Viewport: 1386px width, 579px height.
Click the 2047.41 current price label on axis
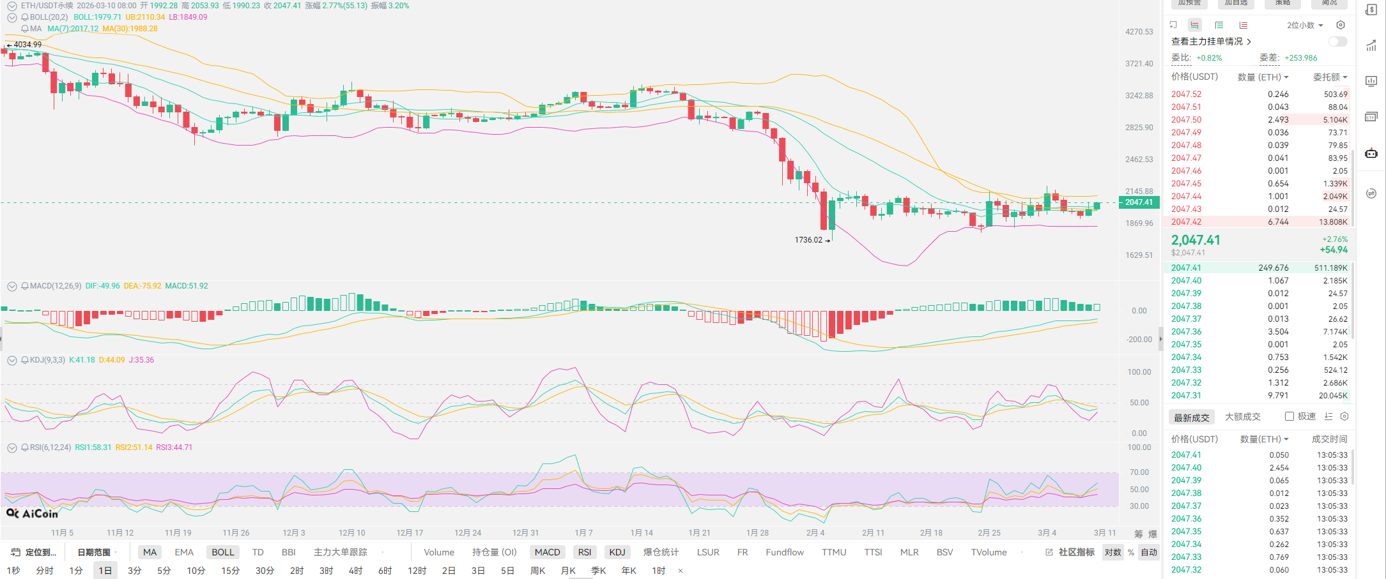click(x=1139, y=202)
